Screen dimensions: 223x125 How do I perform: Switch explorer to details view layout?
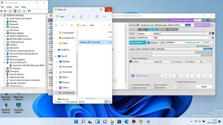click(106, 102)
